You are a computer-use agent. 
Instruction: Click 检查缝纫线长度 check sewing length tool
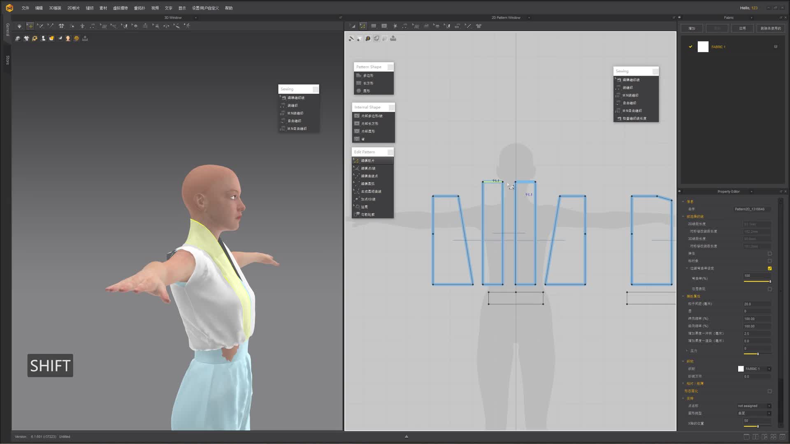(x=634, y=118)
